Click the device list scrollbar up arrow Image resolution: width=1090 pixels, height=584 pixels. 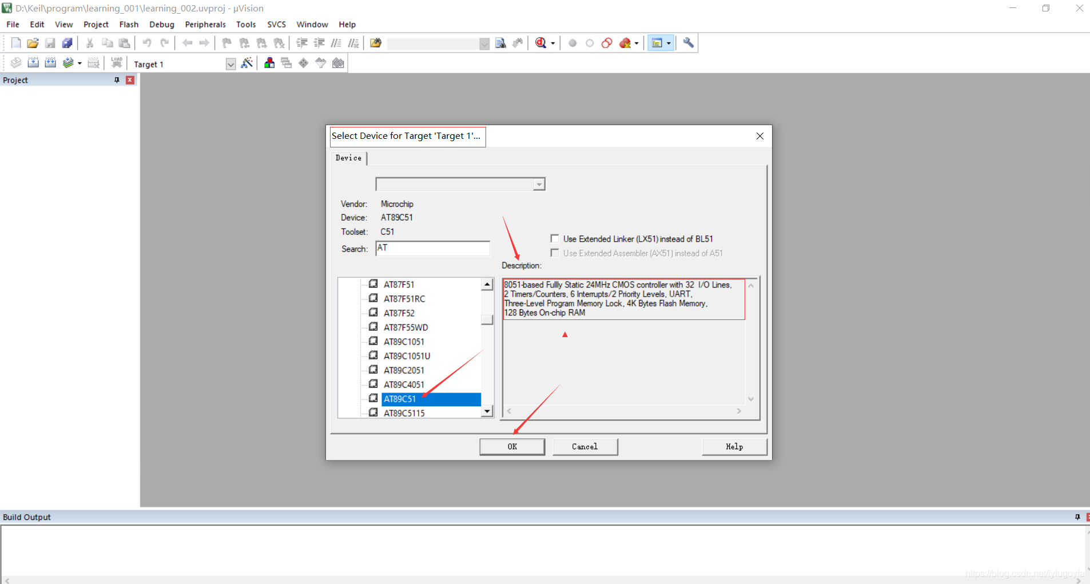487,284
